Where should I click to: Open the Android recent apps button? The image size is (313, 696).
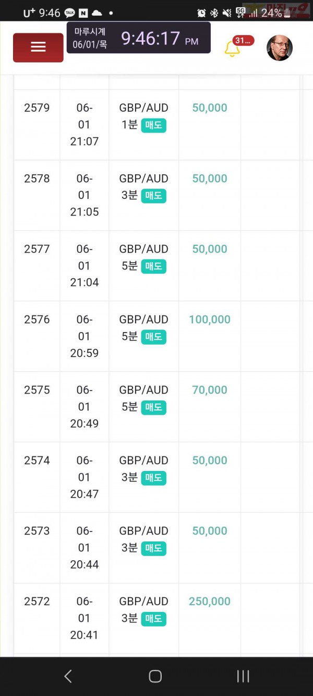tap(243, 676)
